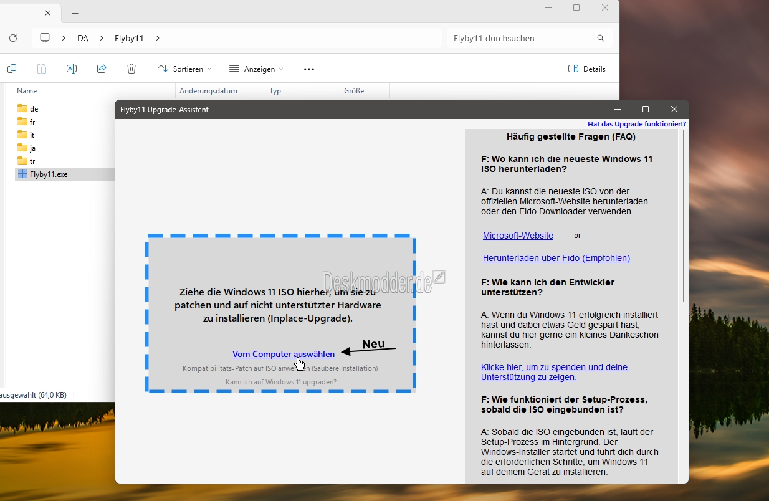Screen dimensions: 769x501
Task: Select the Flyby11.exe file
Action: tap(65, 174)
